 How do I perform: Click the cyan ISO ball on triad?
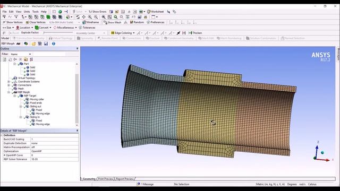pyautogui.click(x=322, y=153)
